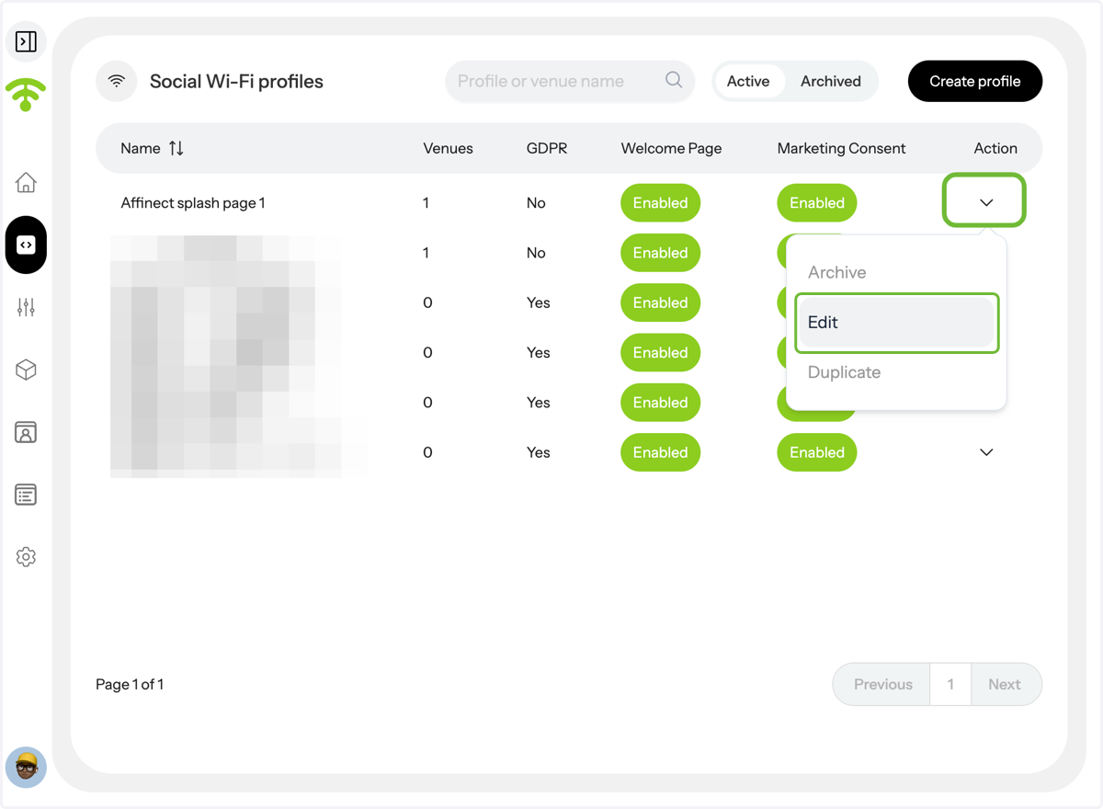Choose Duplicate from the action menu
This screenshot has width=1103, height=809.
click(x=896, y=372)
